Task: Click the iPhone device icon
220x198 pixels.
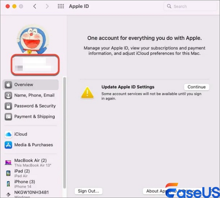Action: (x=8, y=184)
